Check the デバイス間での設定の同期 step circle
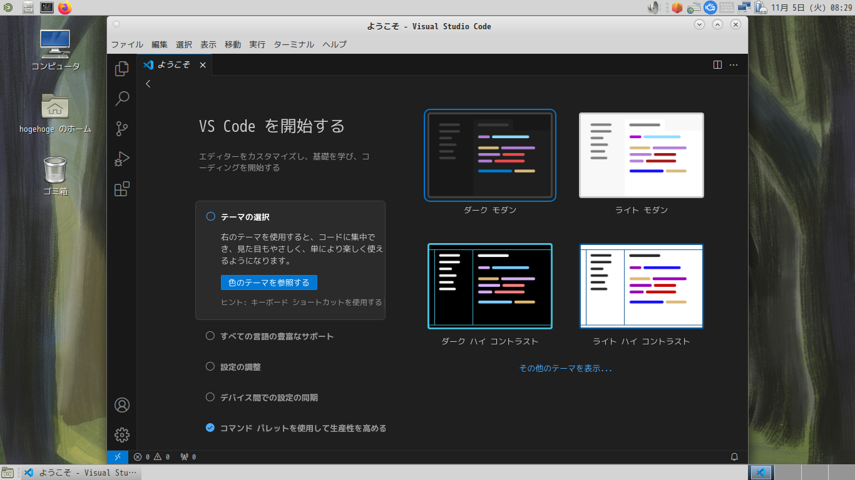This screenshot has height=480, width=855. point(210,397)
